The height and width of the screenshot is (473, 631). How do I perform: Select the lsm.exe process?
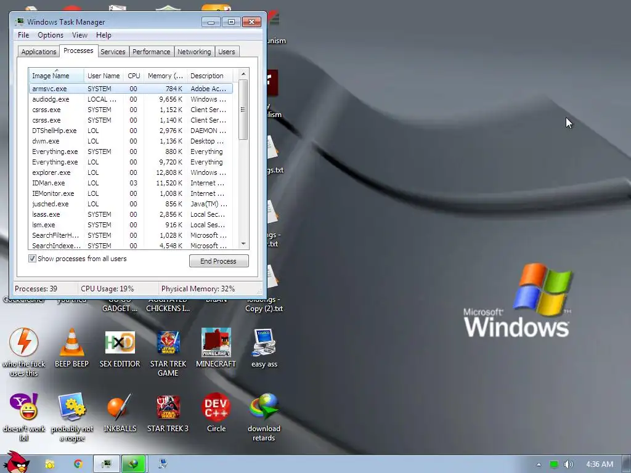pos(131,224)
